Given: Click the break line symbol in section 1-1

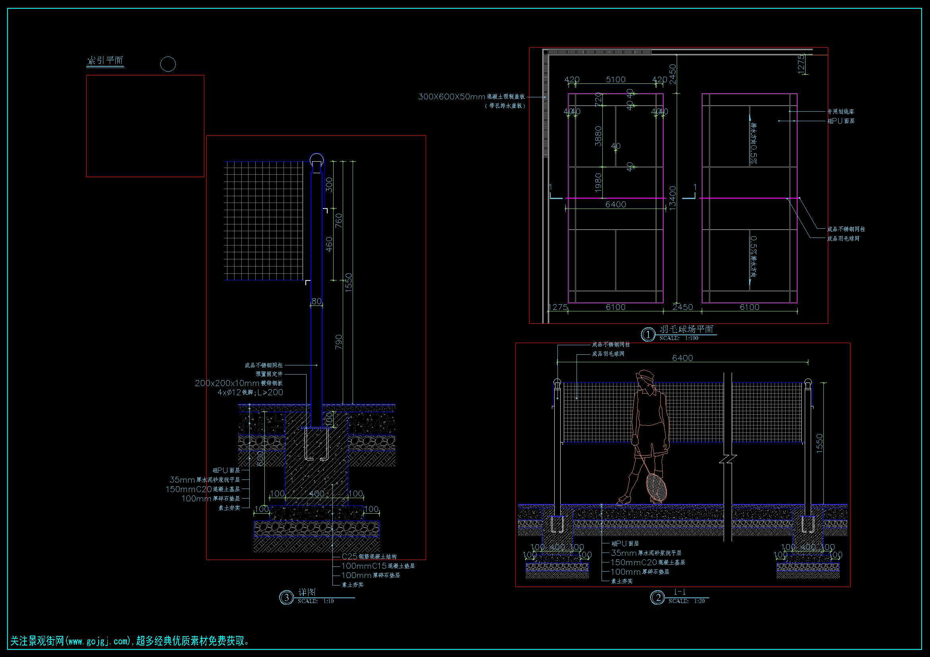Looking at the screenshot, I should 728,459.
